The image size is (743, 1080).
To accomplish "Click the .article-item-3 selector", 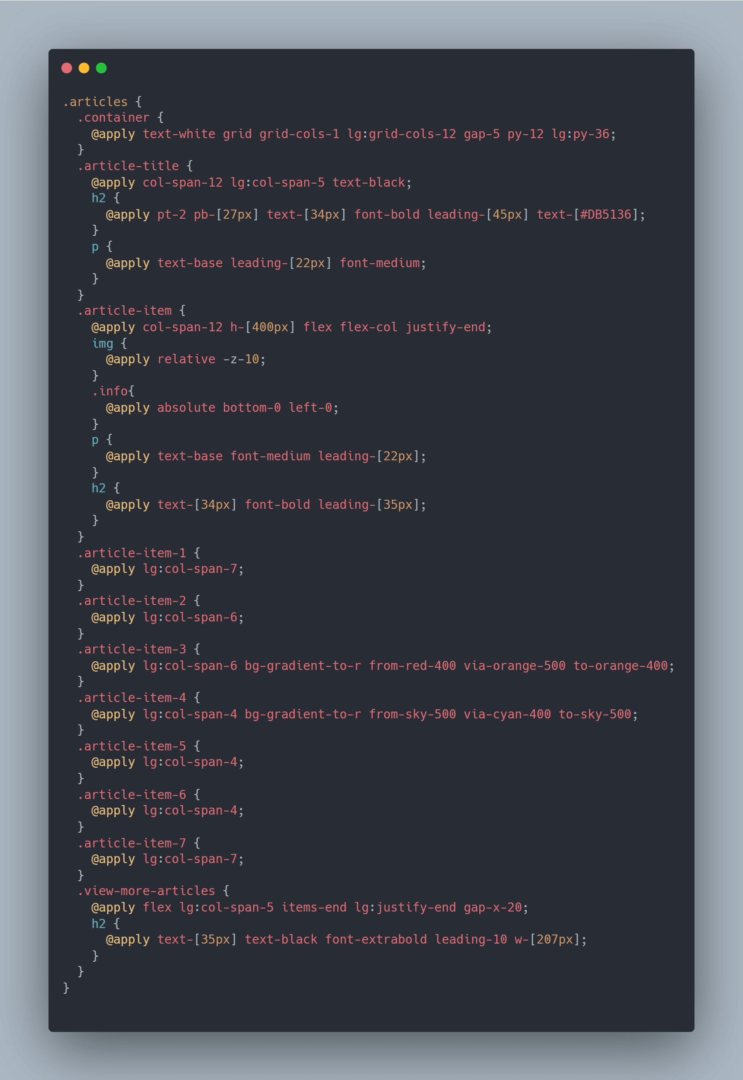I will click(132, 649).
